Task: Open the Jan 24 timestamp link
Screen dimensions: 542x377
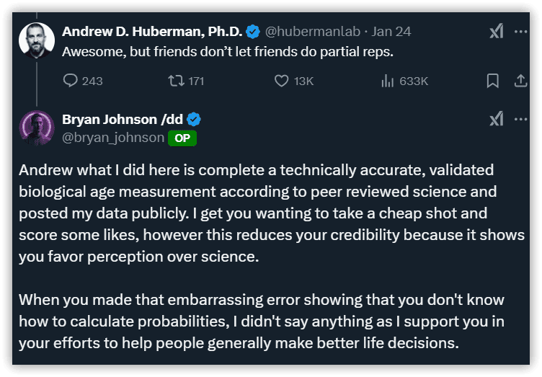Action: (x=391, y=32)
